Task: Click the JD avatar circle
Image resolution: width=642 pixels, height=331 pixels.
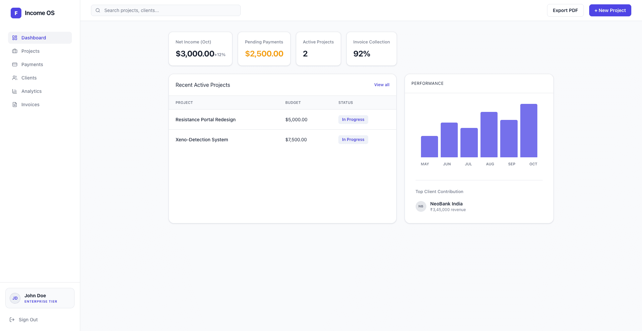Action: 15,298
